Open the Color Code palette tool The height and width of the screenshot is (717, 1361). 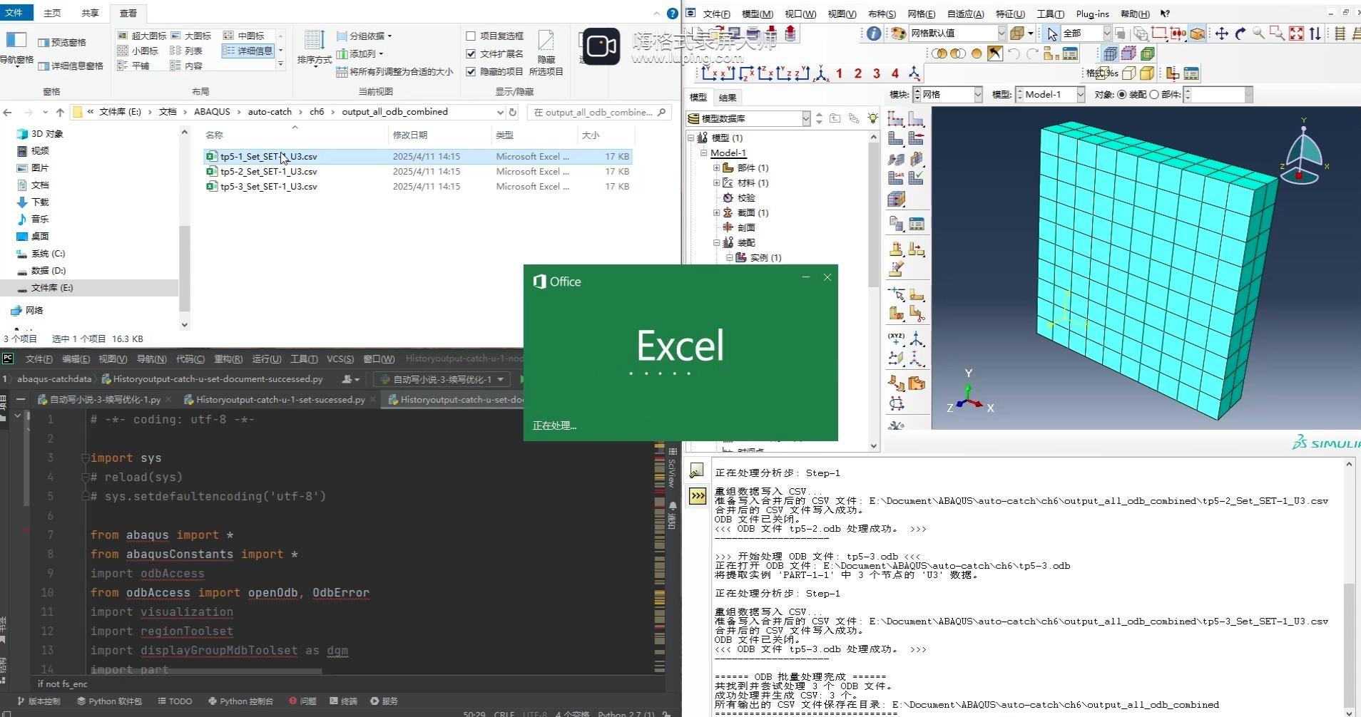click(x=898, y=33)
